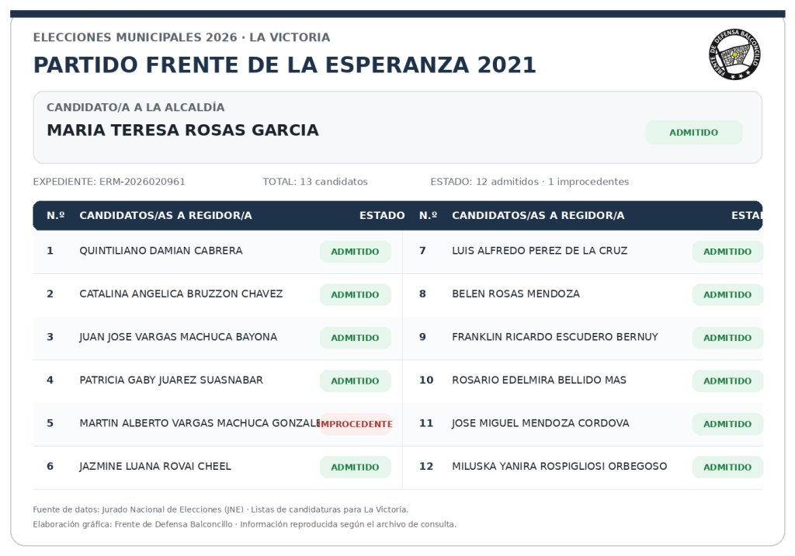Click ADMITIDO badge for Miluska Yanira Rospigliosi
This screenshot has height=556, width=795.
pos(727,467)
